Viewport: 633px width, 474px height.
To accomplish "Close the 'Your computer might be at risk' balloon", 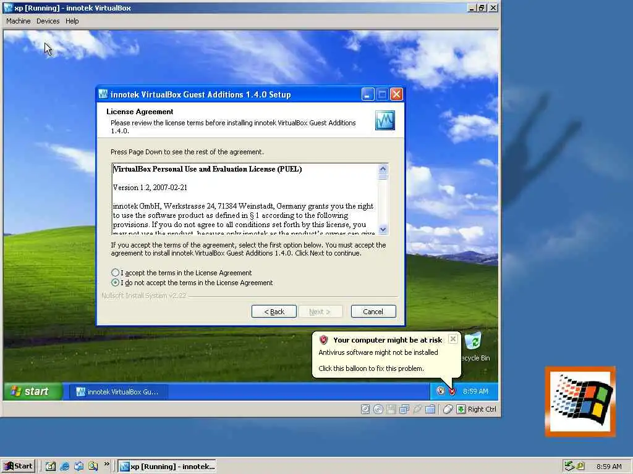I will pyautogui.click(x=453, y=339).
